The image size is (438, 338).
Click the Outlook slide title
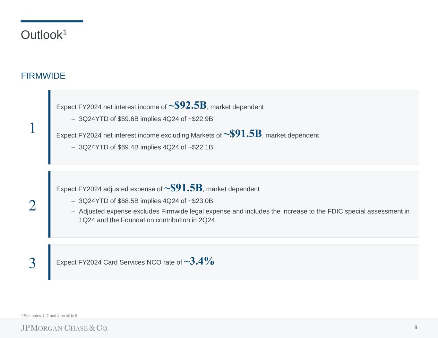pyautogui.click(x=41, y=35)
